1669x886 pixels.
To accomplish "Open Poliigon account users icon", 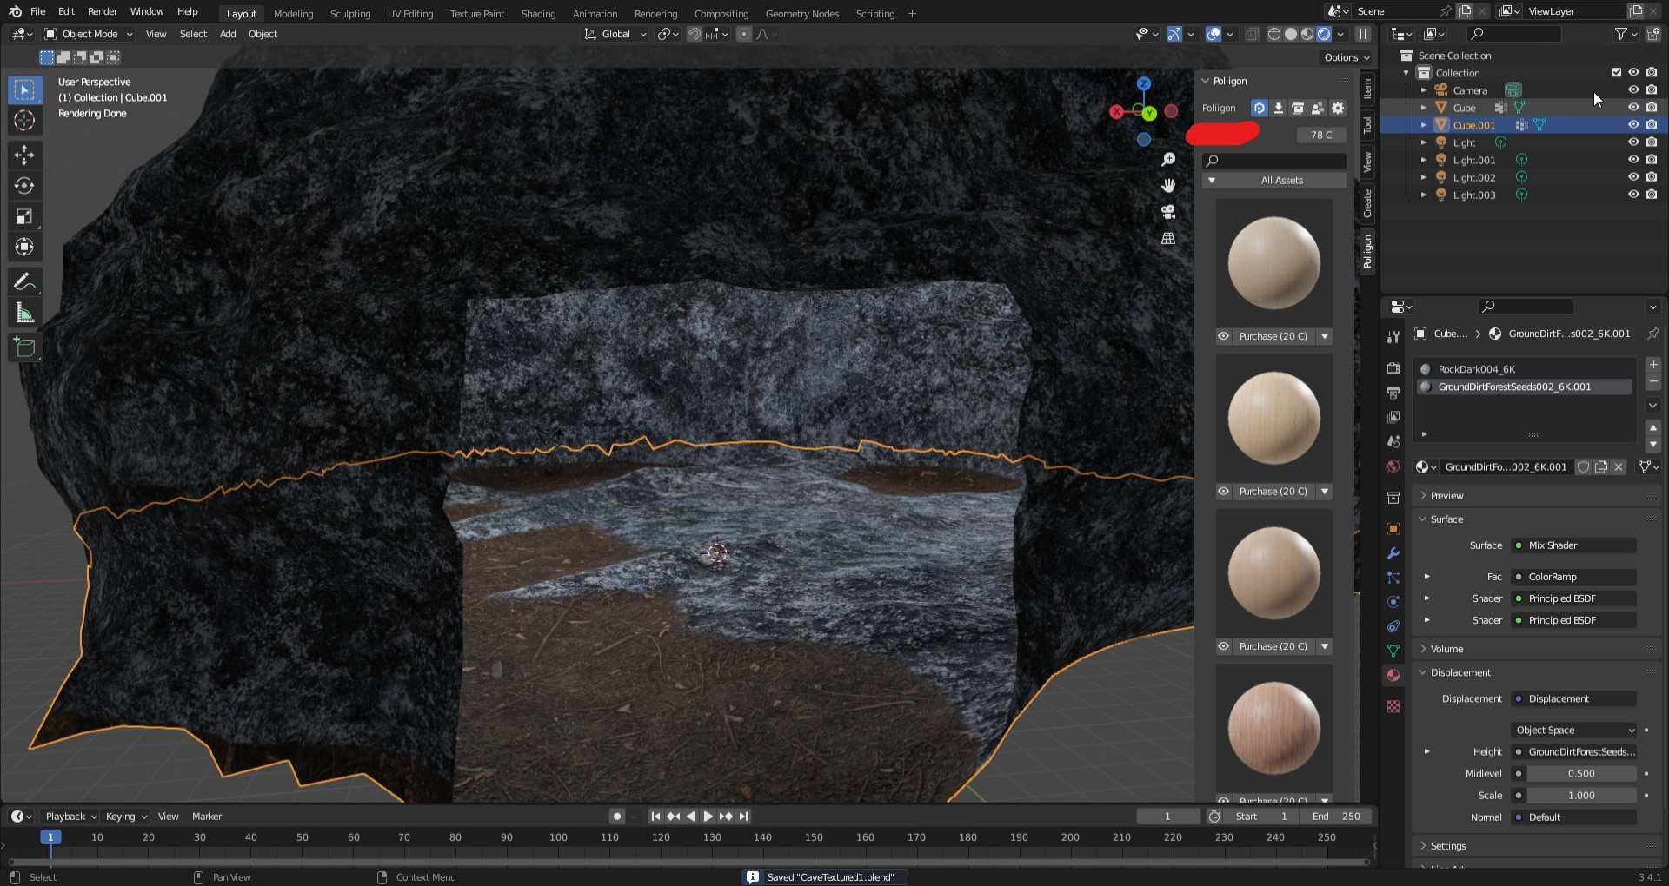I will coord(1318,109).
